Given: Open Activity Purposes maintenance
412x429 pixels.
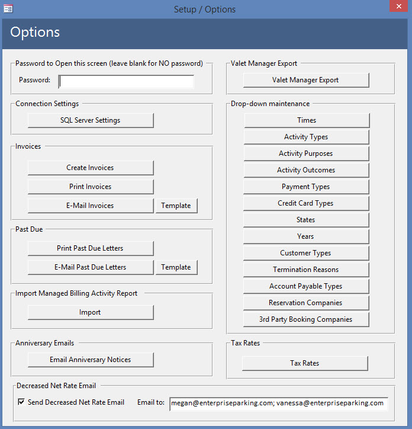Looking at the screenshot, I should (x=306, y=153).
